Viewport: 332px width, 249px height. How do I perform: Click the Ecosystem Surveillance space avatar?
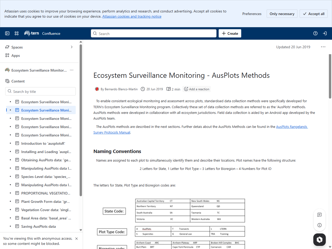(7, 70)
